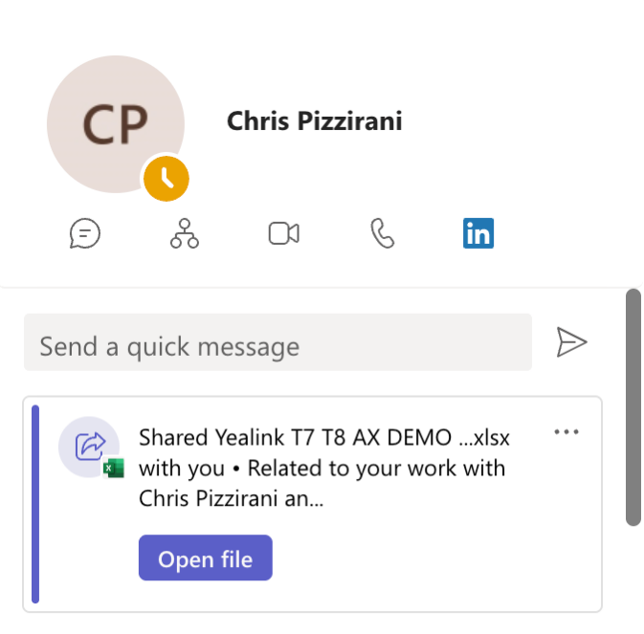Screen dimensions: 644x634
Task: Click the vertical scrollbar thumb
Action: [633, 407]
